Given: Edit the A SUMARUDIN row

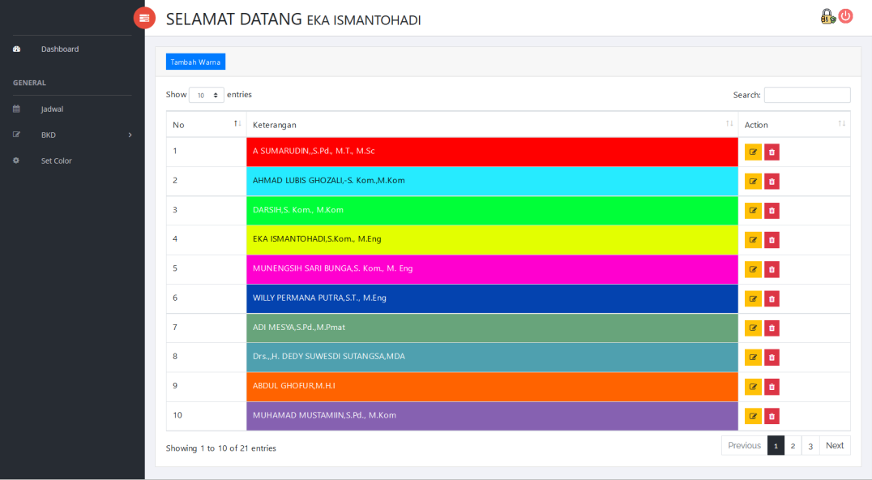Looking at the screenshot, I should pyautogui.click(x=753, y=152).
